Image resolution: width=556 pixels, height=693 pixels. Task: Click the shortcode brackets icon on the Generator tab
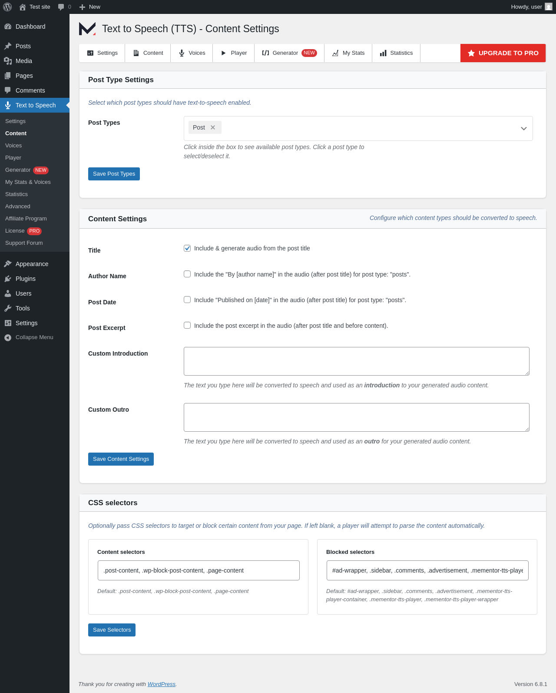[265, 53]
